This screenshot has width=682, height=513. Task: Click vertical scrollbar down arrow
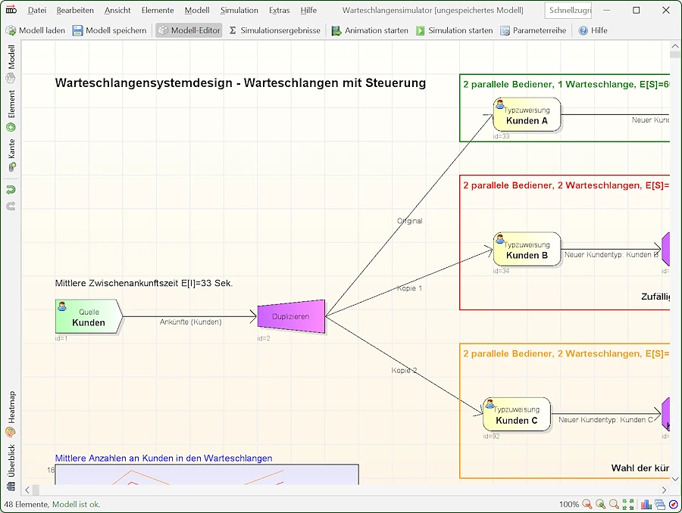(675, 479)
